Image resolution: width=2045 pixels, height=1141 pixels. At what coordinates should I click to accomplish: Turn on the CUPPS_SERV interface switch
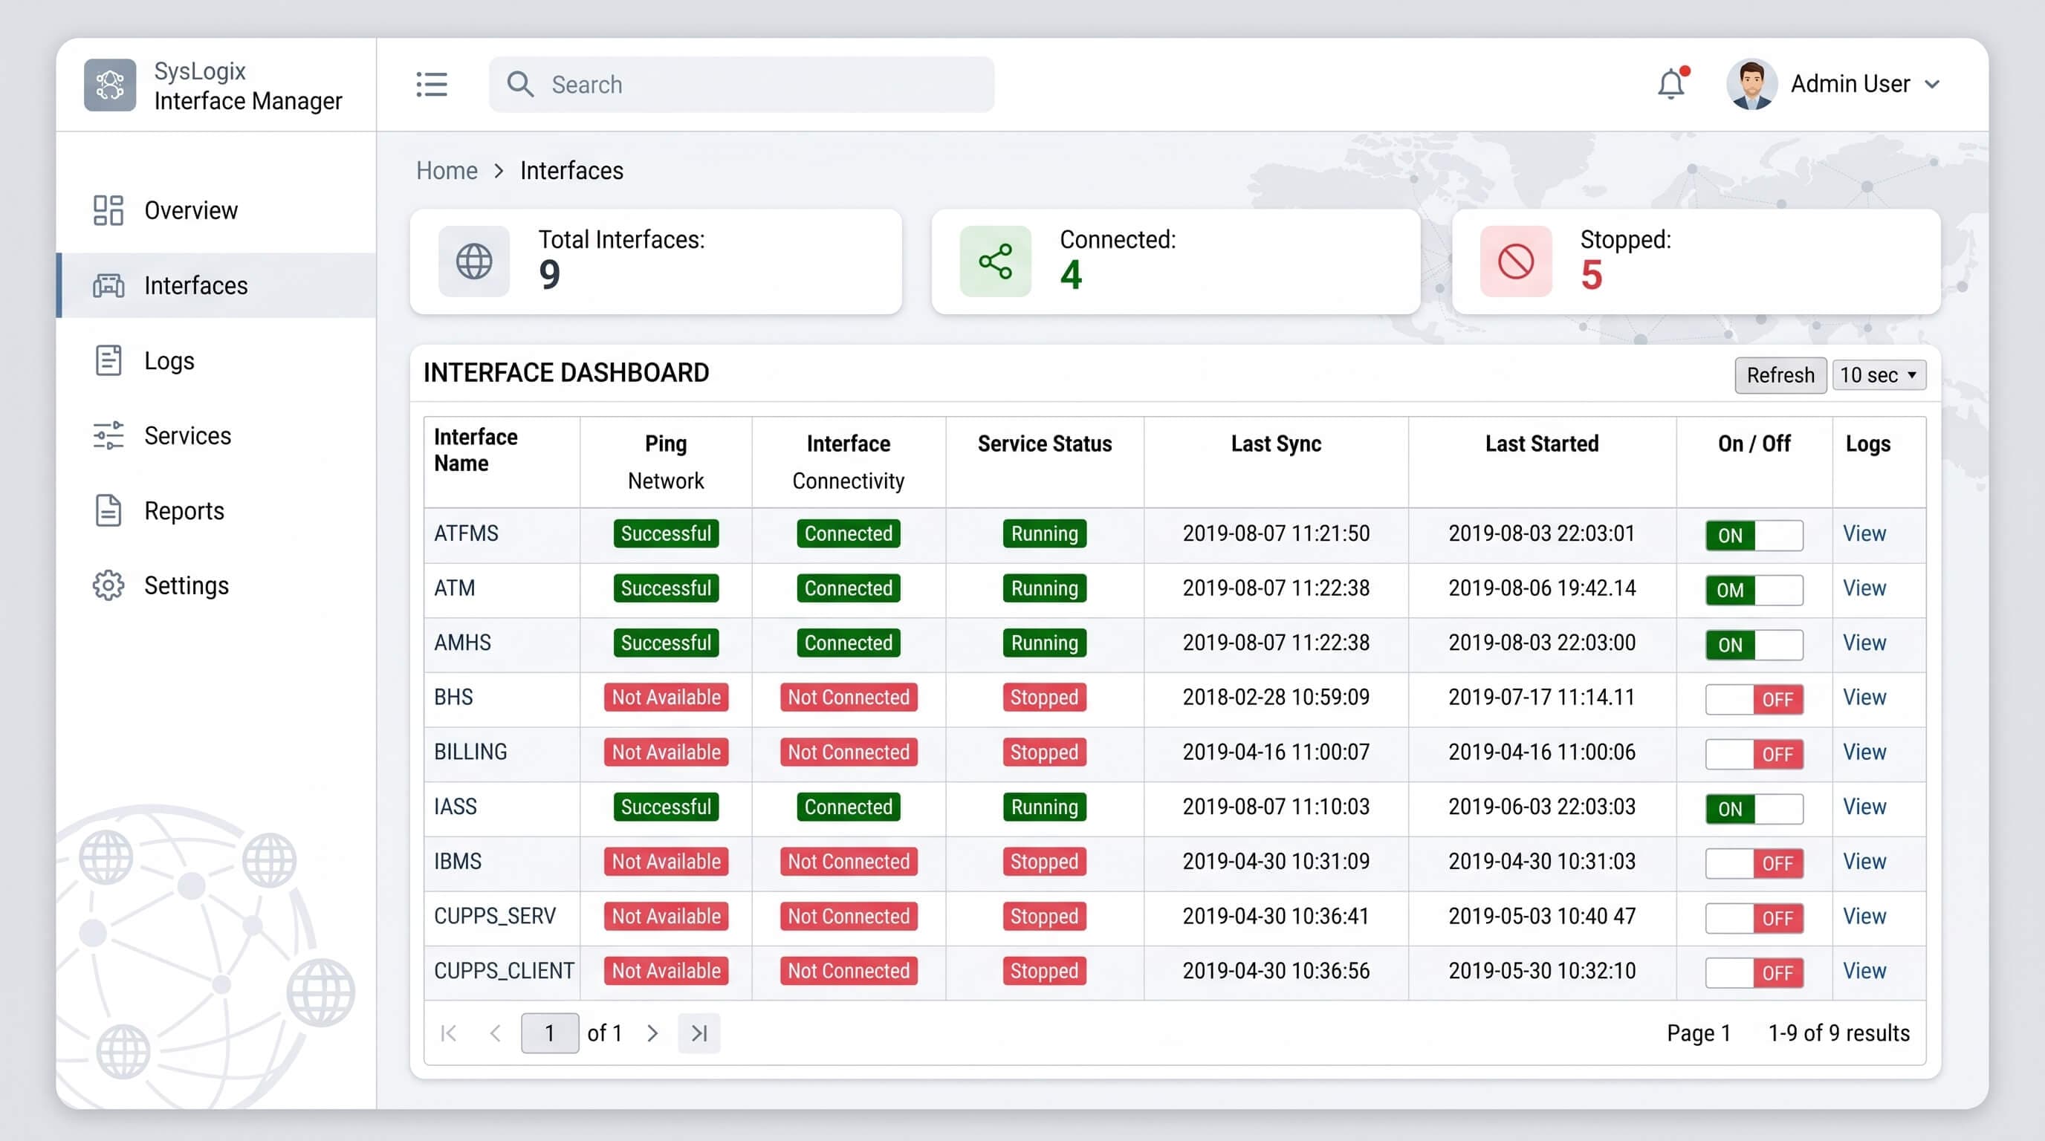coord(1754,918)
